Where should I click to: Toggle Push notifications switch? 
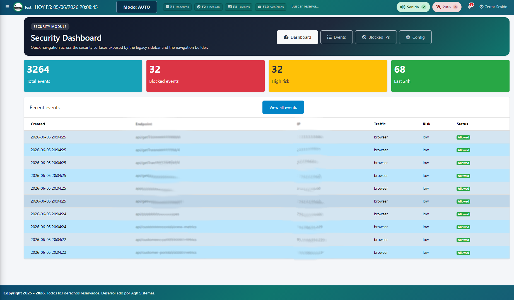447,7
